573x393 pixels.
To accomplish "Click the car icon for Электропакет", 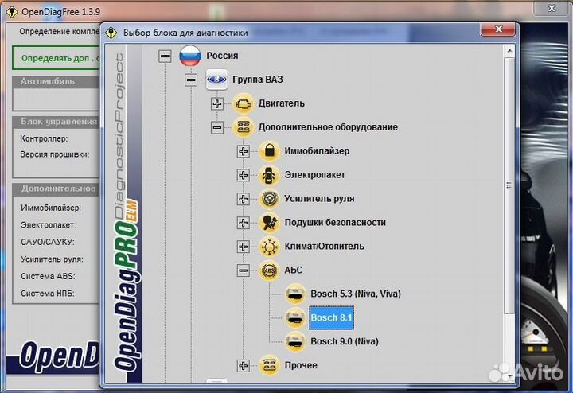I will point(269,175).
